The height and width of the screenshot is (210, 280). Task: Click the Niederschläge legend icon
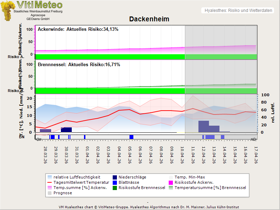pyautogui.click(x=115, y=177)
